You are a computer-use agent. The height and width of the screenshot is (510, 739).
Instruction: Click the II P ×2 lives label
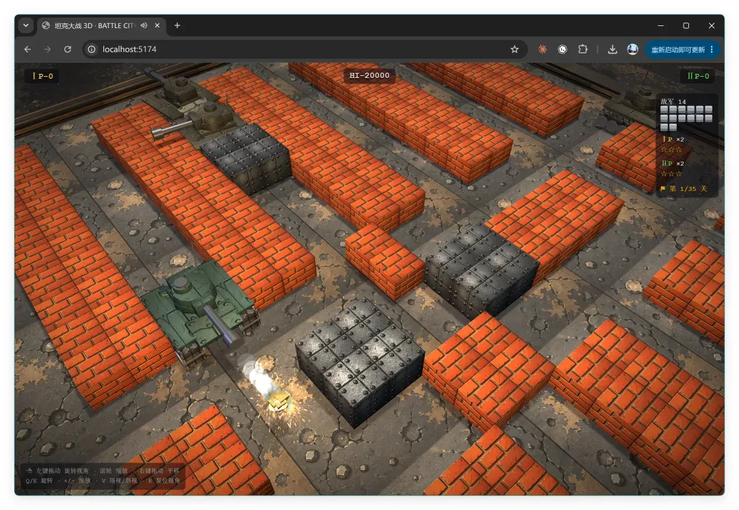pyautogui.click(x=673, y=164)
